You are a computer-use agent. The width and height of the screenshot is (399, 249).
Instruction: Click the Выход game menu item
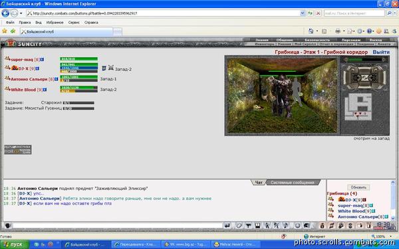(376, 40)
